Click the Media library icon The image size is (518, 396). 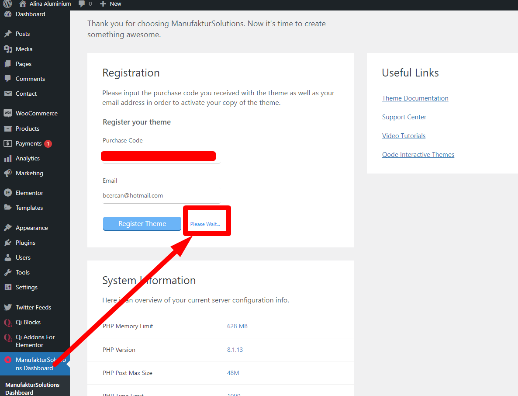[x=8, y=49]
